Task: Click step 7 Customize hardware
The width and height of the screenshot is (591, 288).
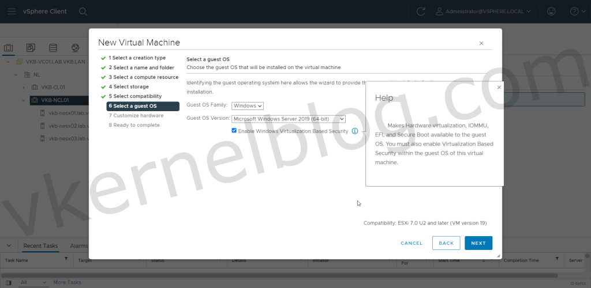Action: click(136, 115)
